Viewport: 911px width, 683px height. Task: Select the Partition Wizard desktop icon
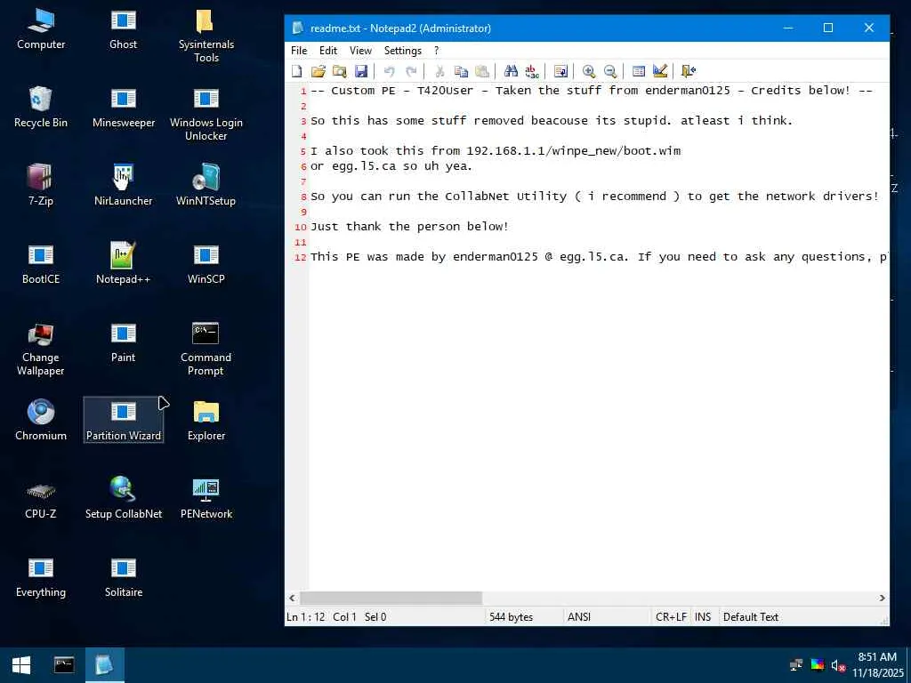pos(123,421)
